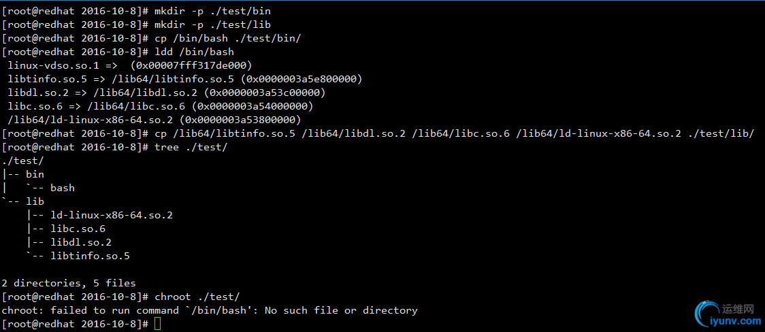The image size is (765, 332).
Task: Select the lib directory in the tree output
Action: pos(35,201)
